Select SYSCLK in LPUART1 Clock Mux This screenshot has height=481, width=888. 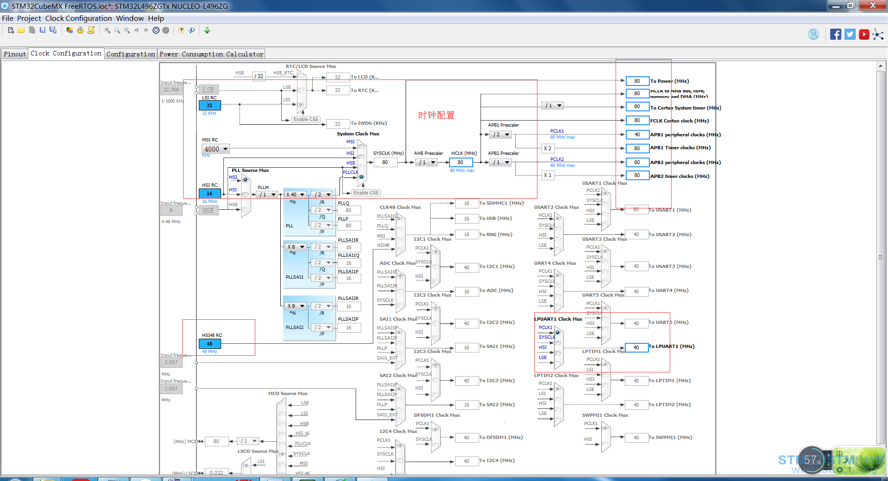558,342
